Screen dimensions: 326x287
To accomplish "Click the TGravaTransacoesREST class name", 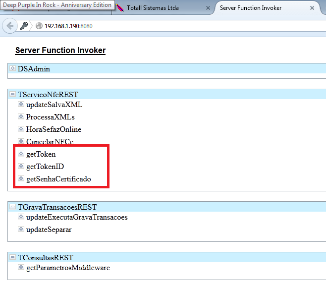I will 57,207.
